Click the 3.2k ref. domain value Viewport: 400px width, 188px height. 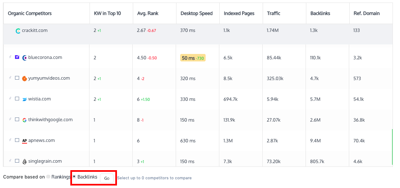point(358,58)
